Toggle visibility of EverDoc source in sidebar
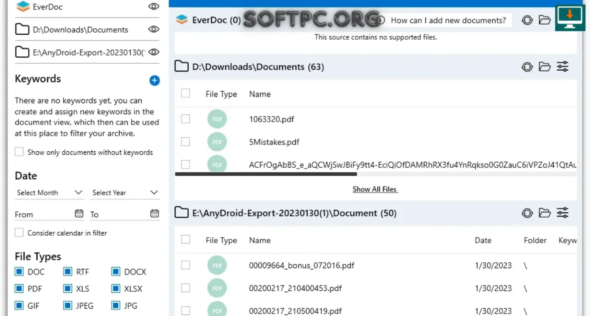 tap(154, 7)
